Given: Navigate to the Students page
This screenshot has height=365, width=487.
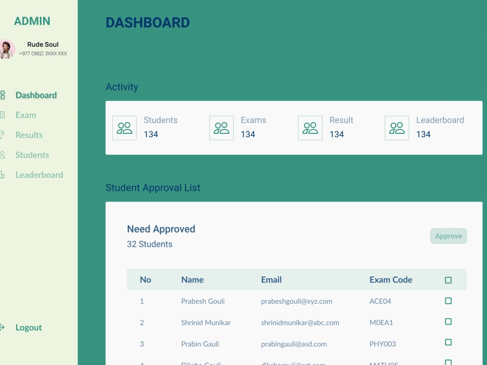Looking at the screenshot, I should [x=32, y=155].
